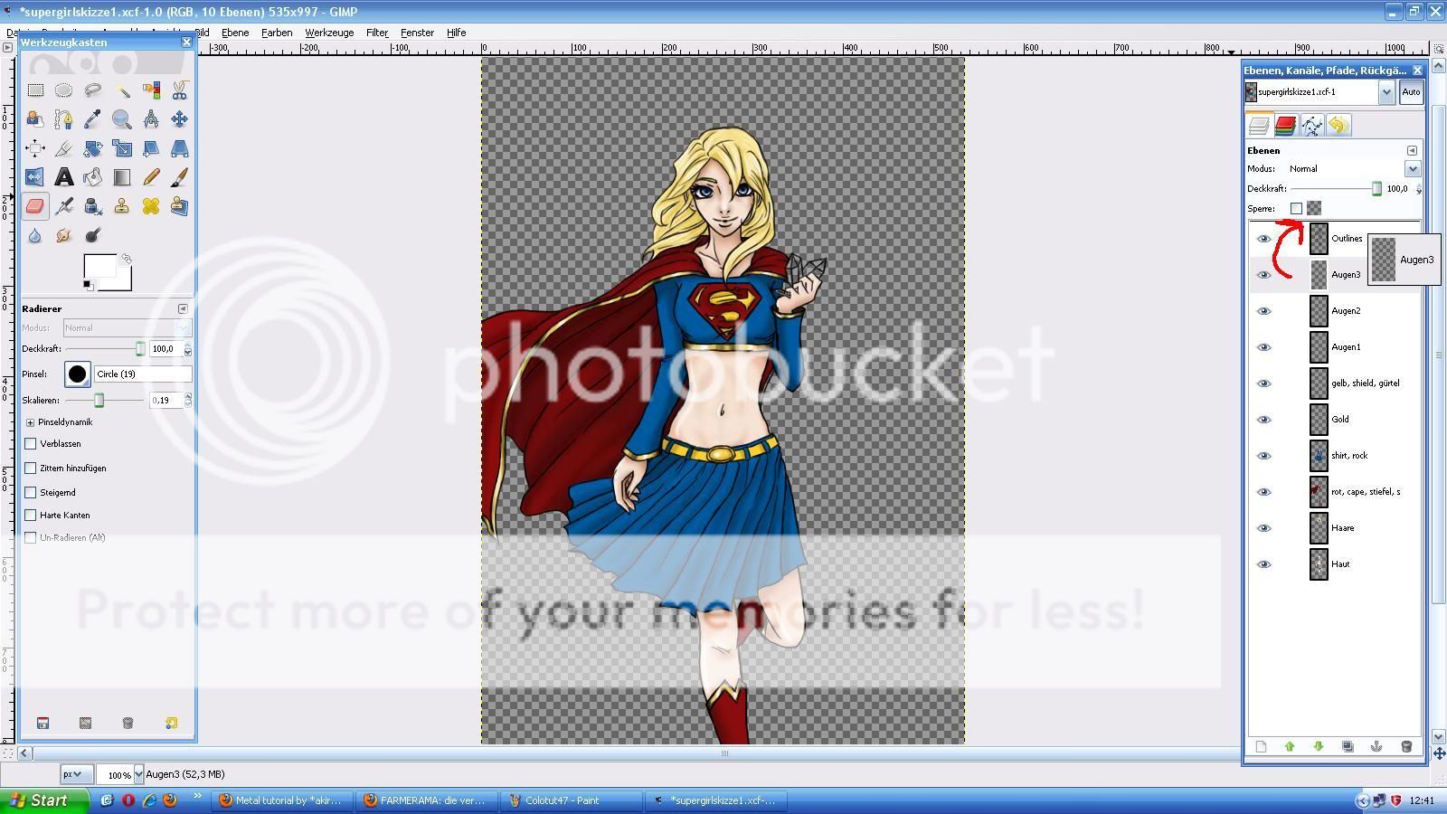Open the Ebene menu
The width and height of the screenshot is (1447, 814).
tap(235, 33)
